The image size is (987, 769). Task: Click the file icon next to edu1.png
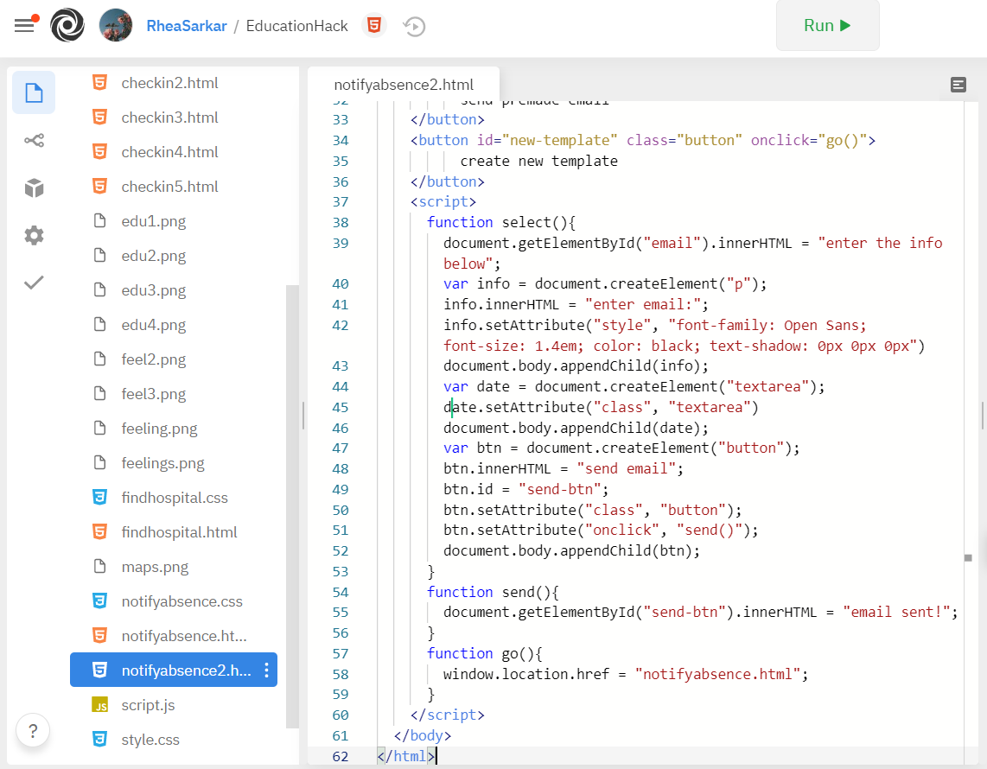tap(99, 221)
